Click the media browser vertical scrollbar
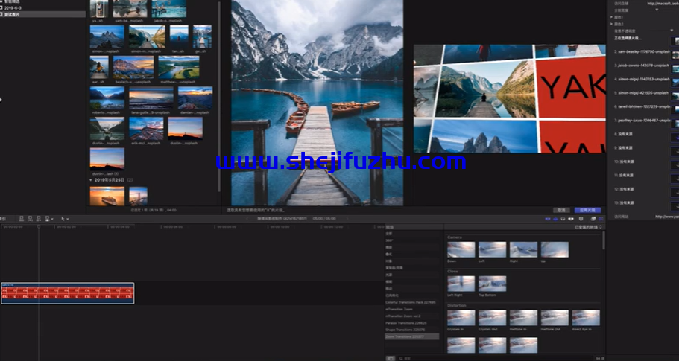The image size is (679, 361). 219,98
